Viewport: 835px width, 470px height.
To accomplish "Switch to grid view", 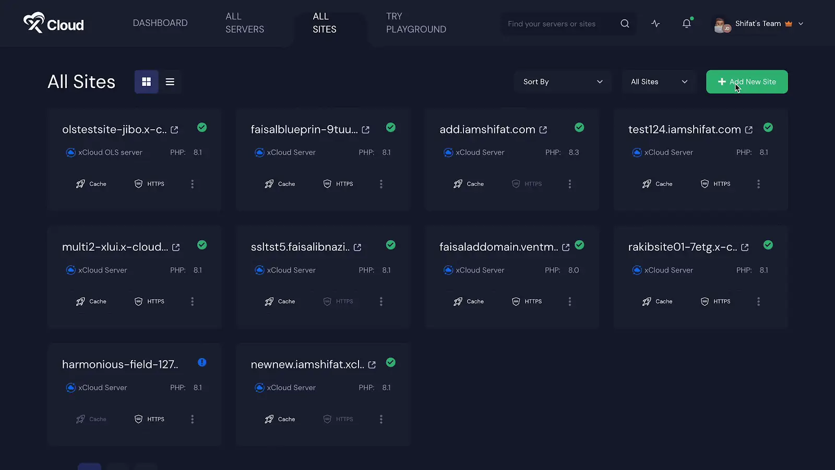I will [147, 82].
